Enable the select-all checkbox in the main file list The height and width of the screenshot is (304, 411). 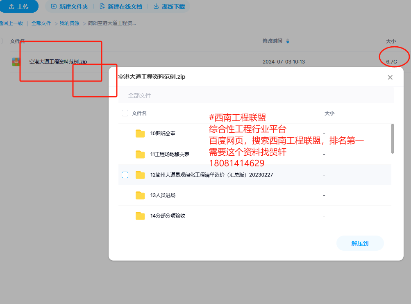tap(0, 41)
